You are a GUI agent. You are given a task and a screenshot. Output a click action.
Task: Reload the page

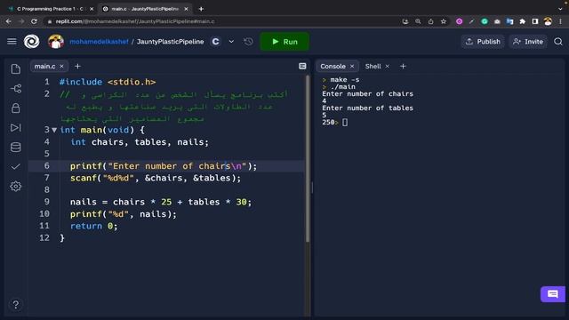click(34, 21)
